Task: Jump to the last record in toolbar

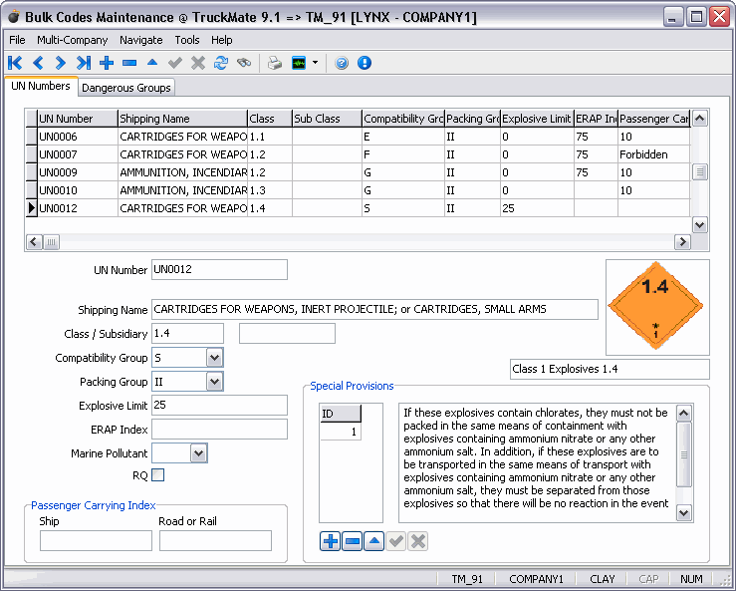Action: [x=84, y=63]
